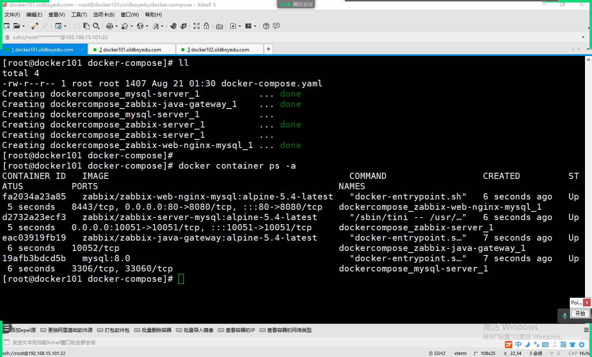Expand the address bar history dropdown
Image resolution: width=592 pixels, height=357 pixels.
(x=583, y=37)
